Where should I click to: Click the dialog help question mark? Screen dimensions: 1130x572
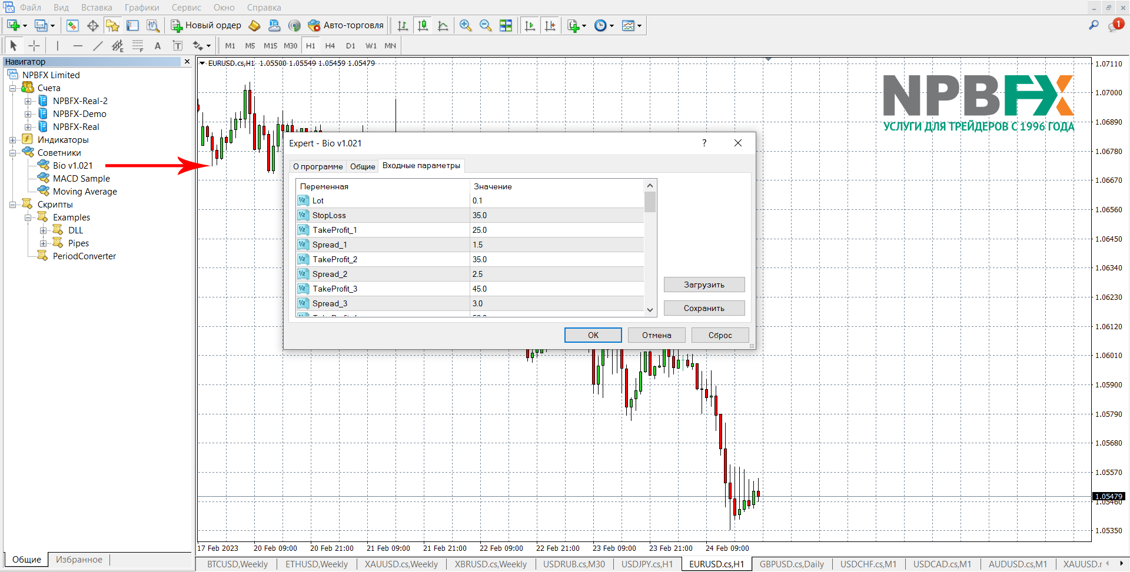point(704,143)
